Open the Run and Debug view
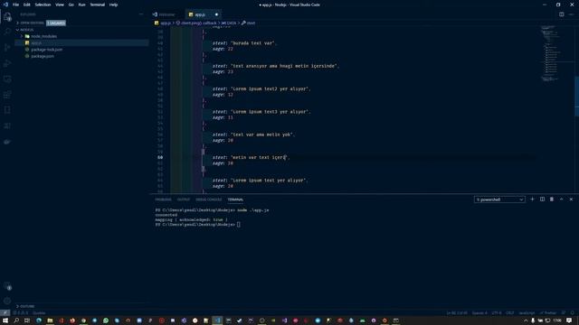This screenshot has height=325, width=579. tap(7, 63)
